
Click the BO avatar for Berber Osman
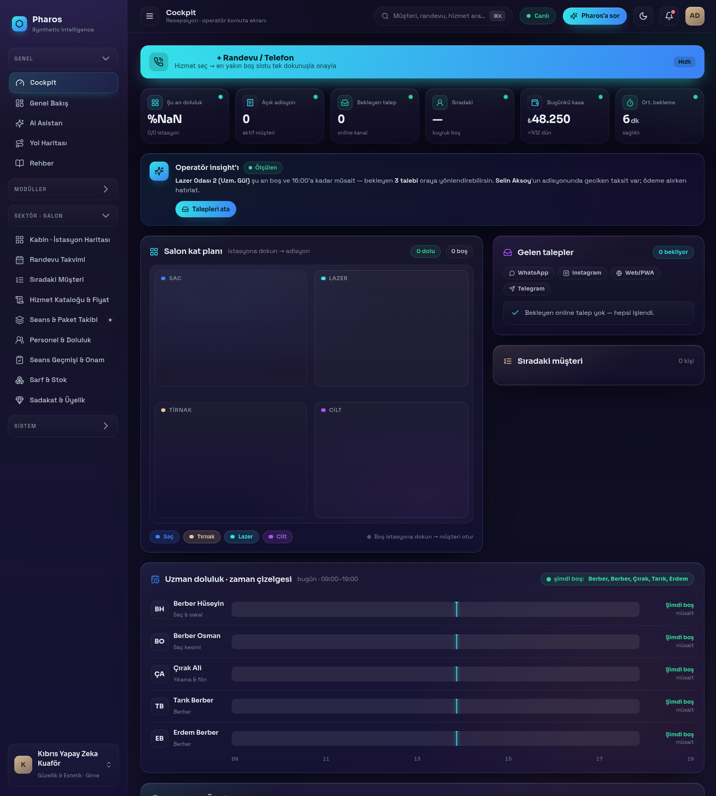pos(160,642)
